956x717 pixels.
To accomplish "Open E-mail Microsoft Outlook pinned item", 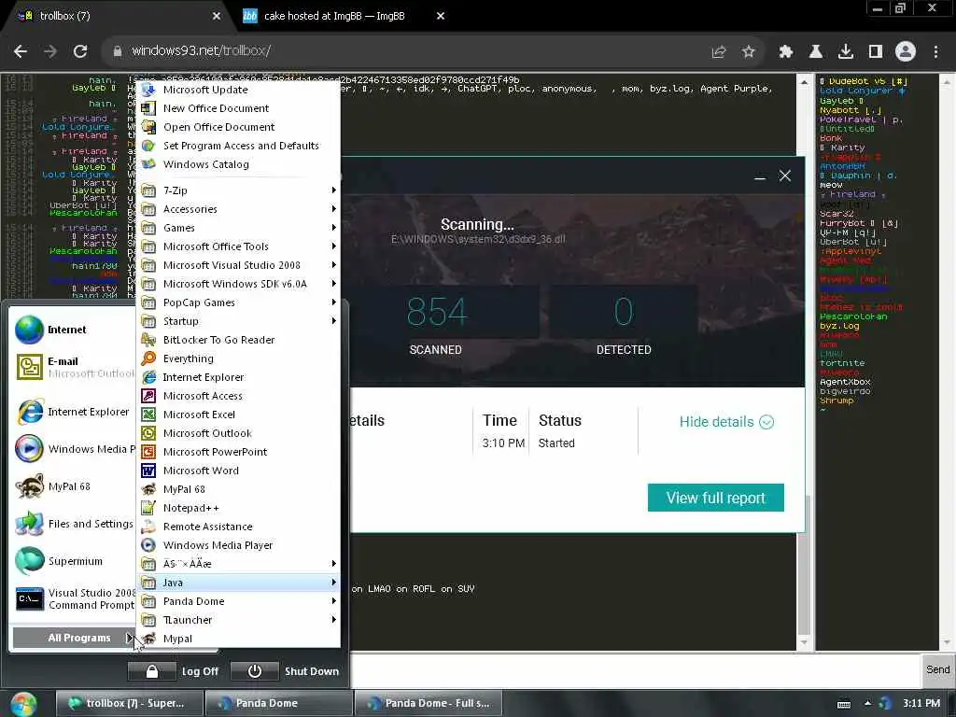I will [x=73, y=367].
